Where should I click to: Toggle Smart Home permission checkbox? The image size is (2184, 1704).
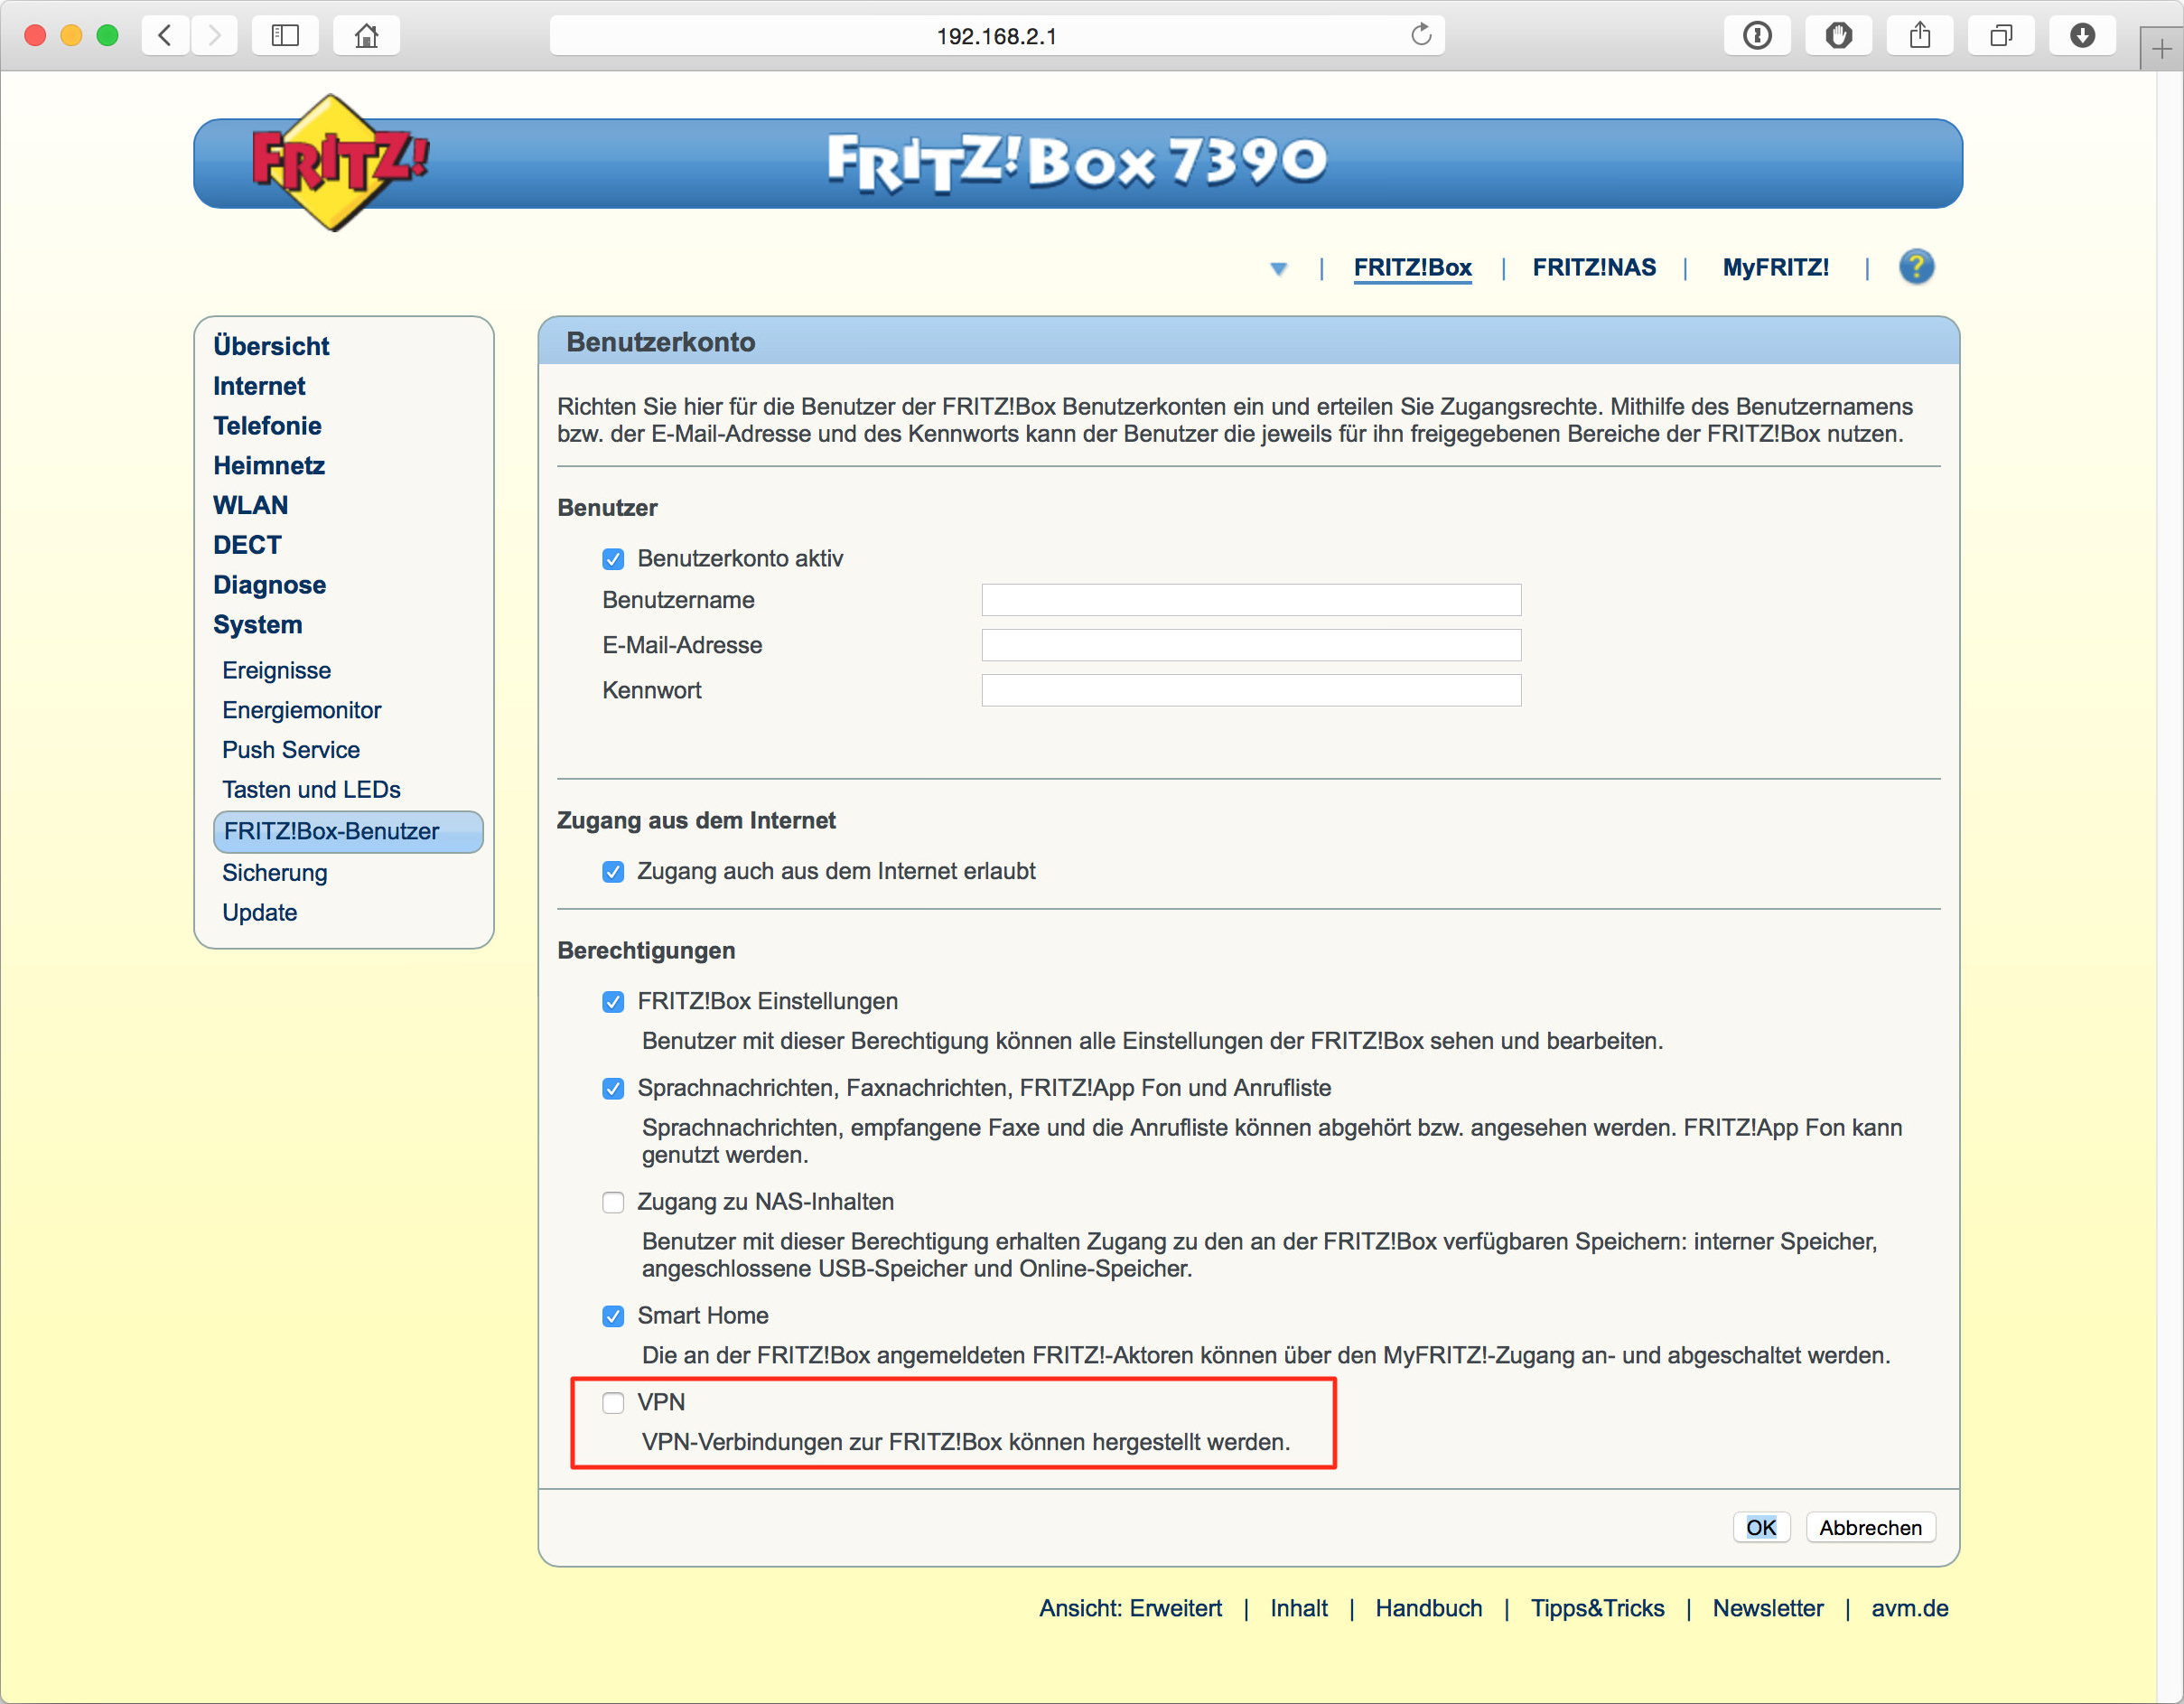click(613, 1315)
